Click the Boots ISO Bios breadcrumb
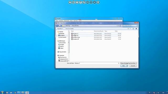168x94 pixels. pyautogui.click(x=75, y=26)
